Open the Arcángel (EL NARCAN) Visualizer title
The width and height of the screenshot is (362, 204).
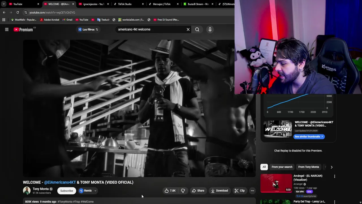(x=308, y=178)
